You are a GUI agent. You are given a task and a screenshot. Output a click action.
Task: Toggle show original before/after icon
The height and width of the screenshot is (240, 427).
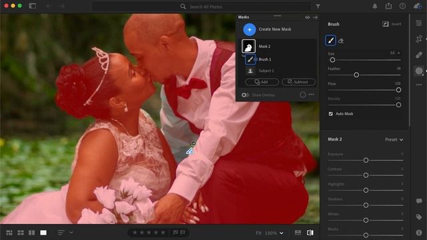click(310, 233)
